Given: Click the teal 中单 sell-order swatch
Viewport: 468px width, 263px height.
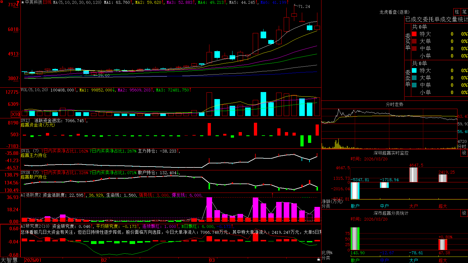Looking at the screenshot, I should point(414,85).
